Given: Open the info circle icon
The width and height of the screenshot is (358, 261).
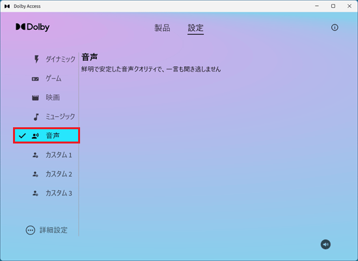Looking at the screenshot, I should [335, 27].
